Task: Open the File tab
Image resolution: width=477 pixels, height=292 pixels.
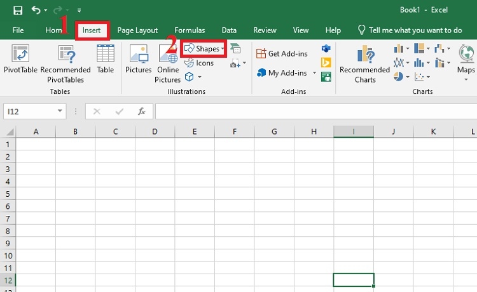Action: coord(18,30)
